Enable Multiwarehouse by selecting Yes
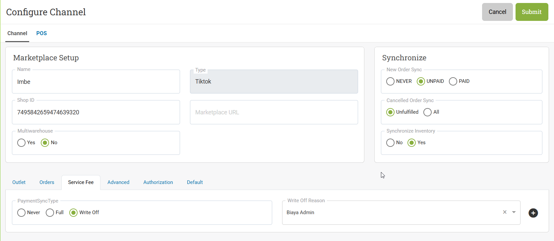Viewport: 554px width, 241px height. 22,143
